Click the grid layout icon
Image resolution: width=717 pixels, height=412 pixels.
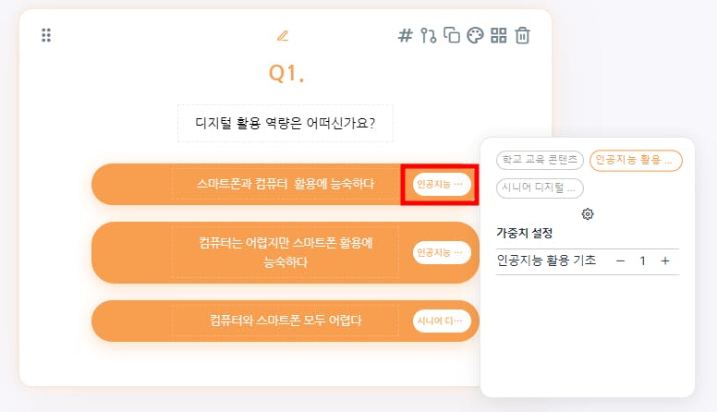pos(499,36)
